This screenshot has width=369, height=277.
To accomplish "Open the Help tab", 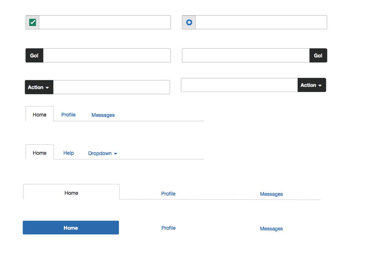I will click(x=68, y=153).
